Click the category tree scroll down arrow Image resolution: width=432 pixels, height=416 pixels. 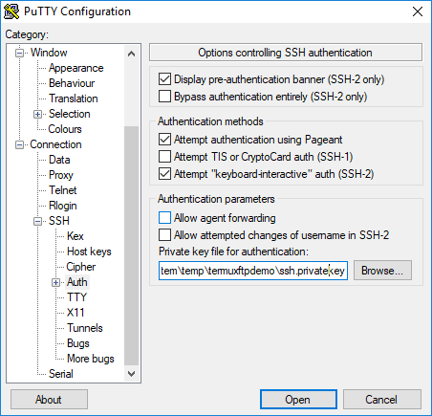pos(131,373)
